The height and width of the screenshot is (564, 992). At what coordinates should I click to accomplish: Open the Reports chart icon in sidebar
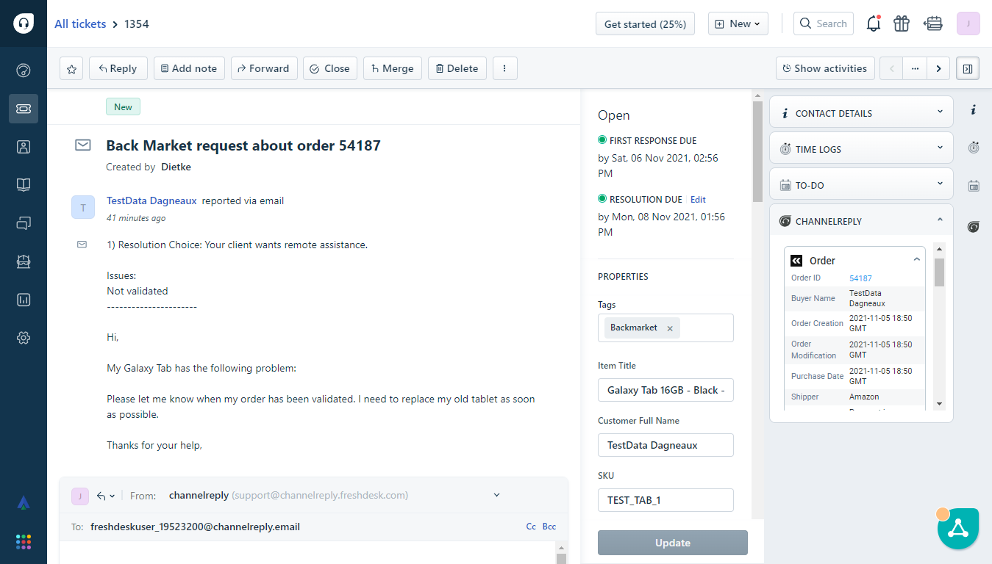coord(24,300)
